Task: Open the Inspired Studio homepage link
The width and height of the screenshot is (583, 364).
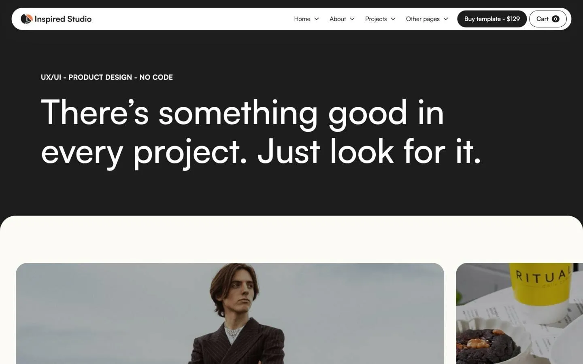Action: coord(56,19)
